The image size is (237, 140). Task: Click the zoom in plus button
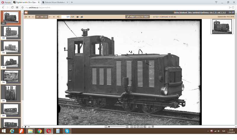click(127, 127)
